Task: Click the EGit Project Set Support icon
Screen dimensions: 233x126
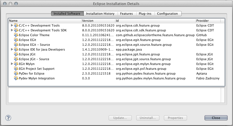Action: [x=16, y=69]
